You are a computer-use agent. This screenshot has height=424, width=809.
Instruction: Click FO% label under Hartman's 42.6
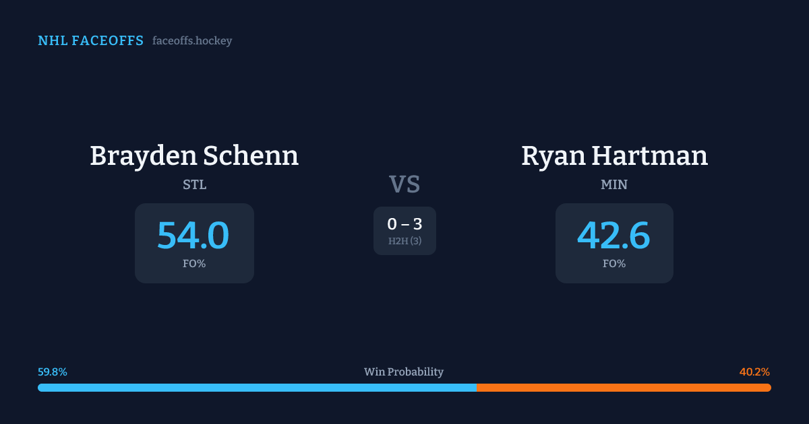tap(614, 264)
